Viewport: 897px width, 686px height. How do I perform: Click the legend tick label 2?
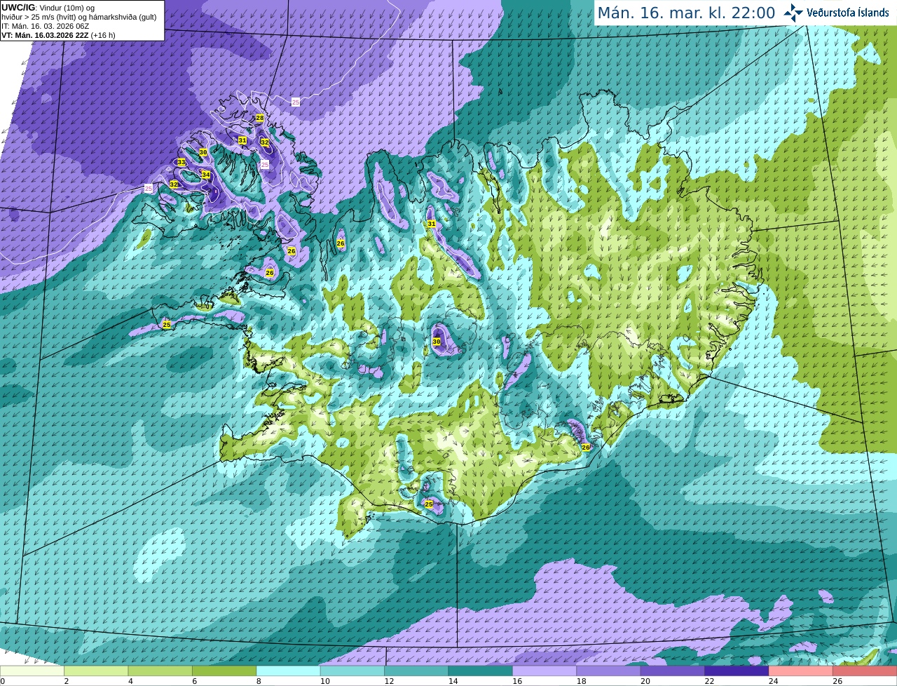point(66,681)
